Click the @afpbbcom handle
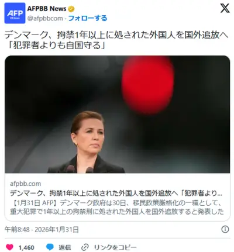 coord(45,18)
